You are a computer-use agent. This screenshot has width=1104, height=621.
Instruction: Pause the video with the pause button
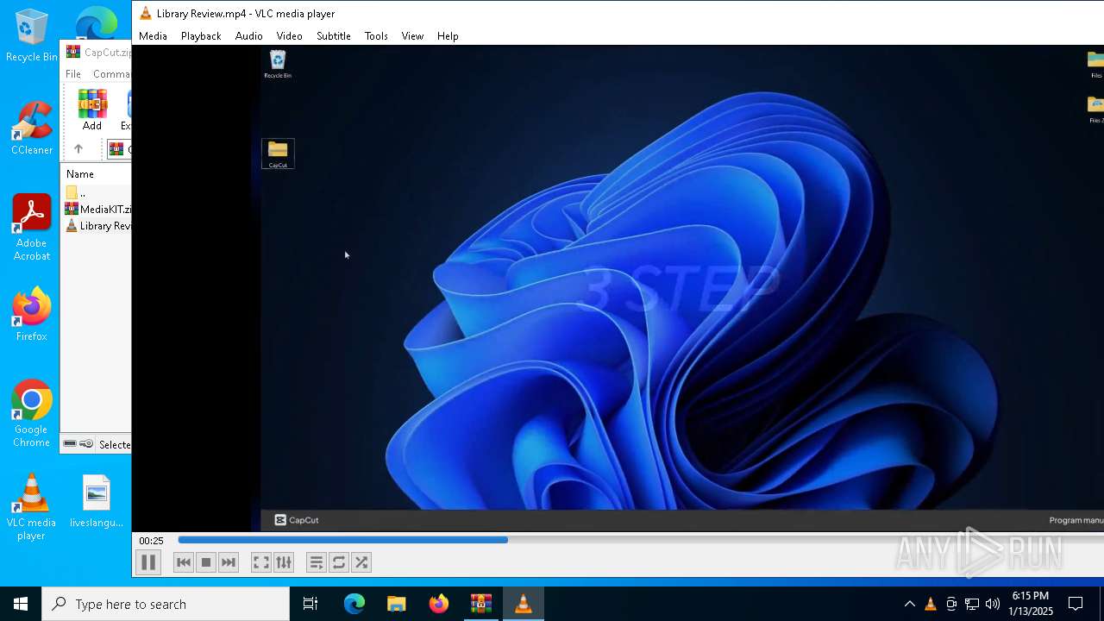pyautogui.click(x=148, y=562)
